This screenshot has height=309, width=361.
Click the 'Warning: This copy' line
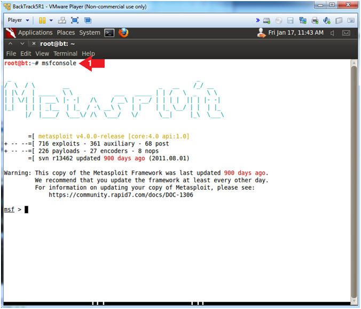coord(136,173)
